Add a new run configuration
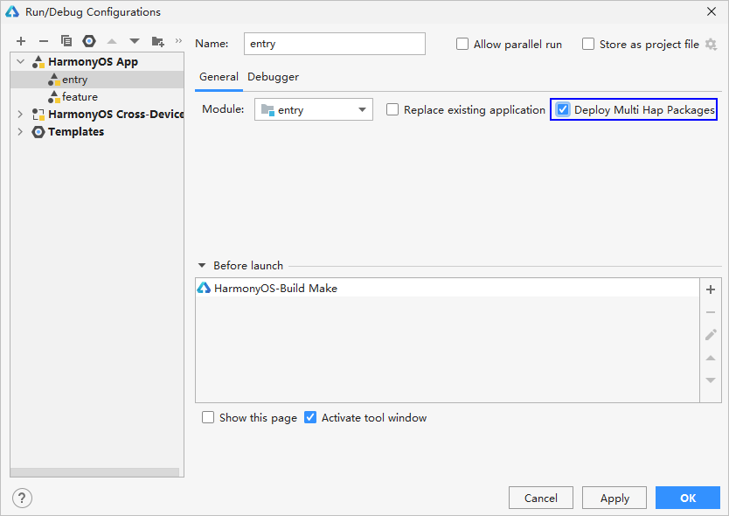This screenshot has width=729, height=516. click(21, 40)
